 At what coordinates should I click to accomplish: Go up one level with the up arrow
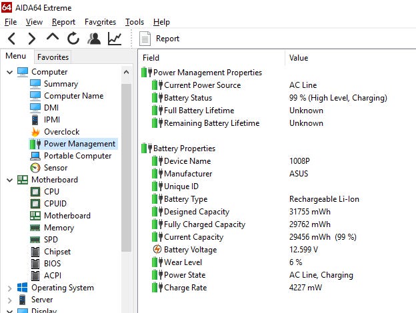[53, 37]
